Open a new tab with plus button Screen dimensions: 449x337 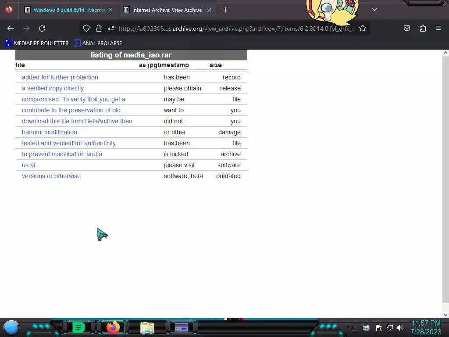(226, 10)
